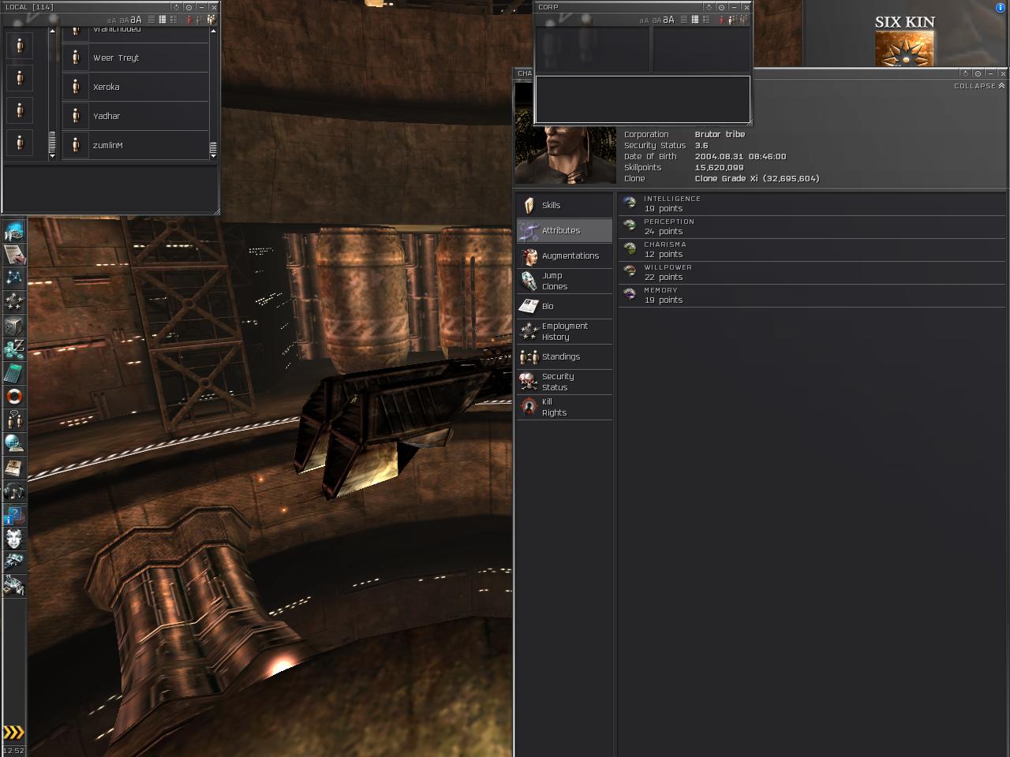Viewport: 1010px width, 757px height.
Task: Set Local chat to largest font size
Action: [x=136, y=20]
